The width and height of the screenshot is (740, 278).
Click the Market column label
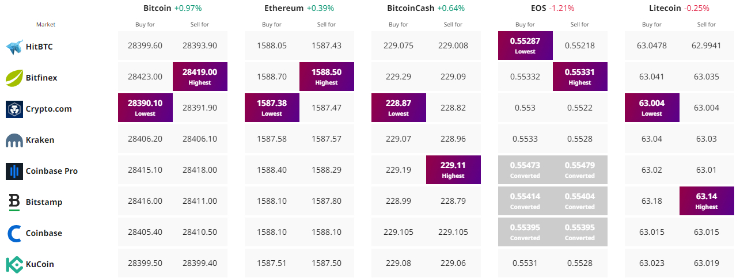pyautogui.click(x=46, y=25)
